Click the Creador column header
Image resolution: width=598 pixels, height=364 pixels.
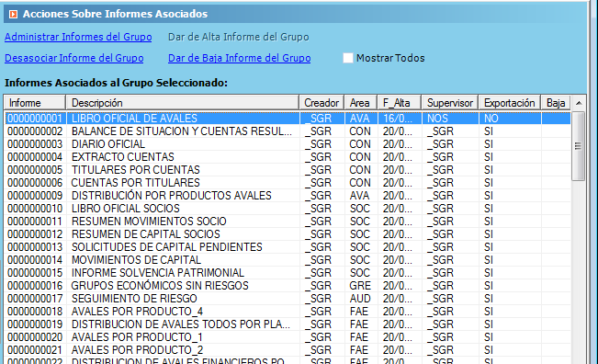point(322,103)
